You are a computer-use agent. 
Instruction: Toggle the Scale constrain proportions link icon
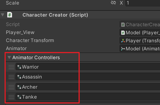113,3
